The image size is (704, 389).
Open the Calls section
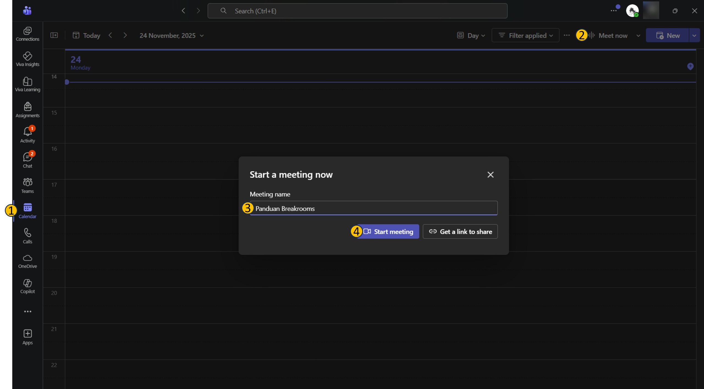28,236
